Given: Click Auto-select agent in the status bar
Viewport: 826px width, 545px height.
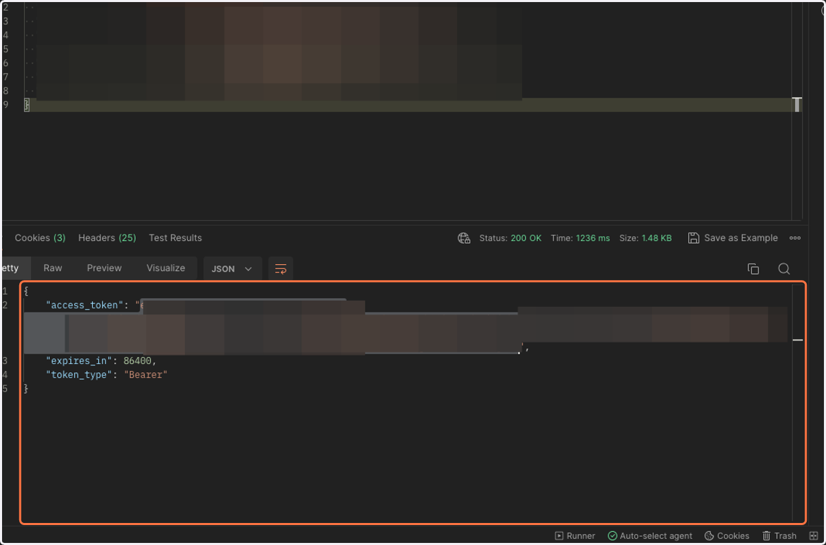Looking at the screenshot, I should point(650,536).
